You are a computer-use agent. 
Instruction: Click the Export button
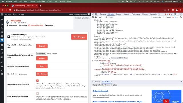pyautogui.click(x=42, y=46)
